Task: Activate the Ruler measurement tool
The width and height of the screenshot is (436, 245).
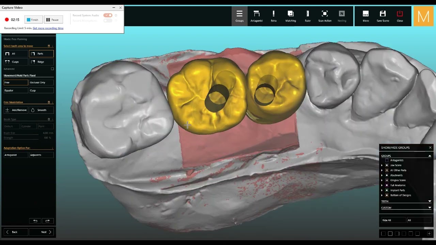Action: (308, 16)
